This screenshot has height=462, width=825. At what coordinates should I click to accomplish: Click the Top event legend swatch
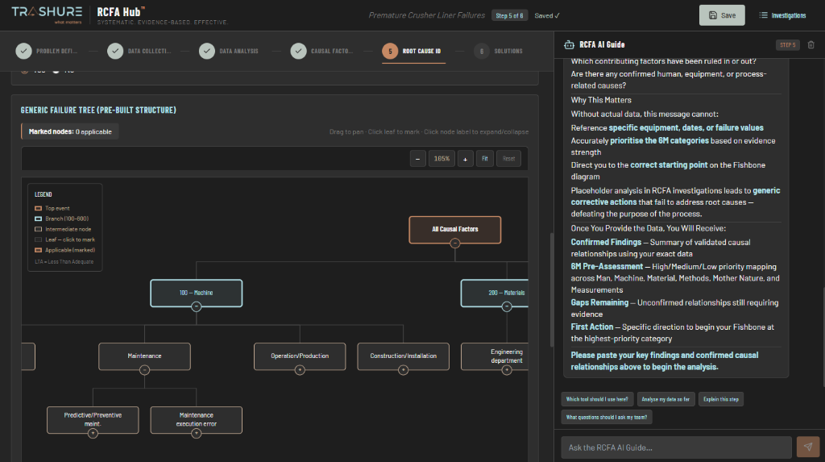click(x=38, y=208)
